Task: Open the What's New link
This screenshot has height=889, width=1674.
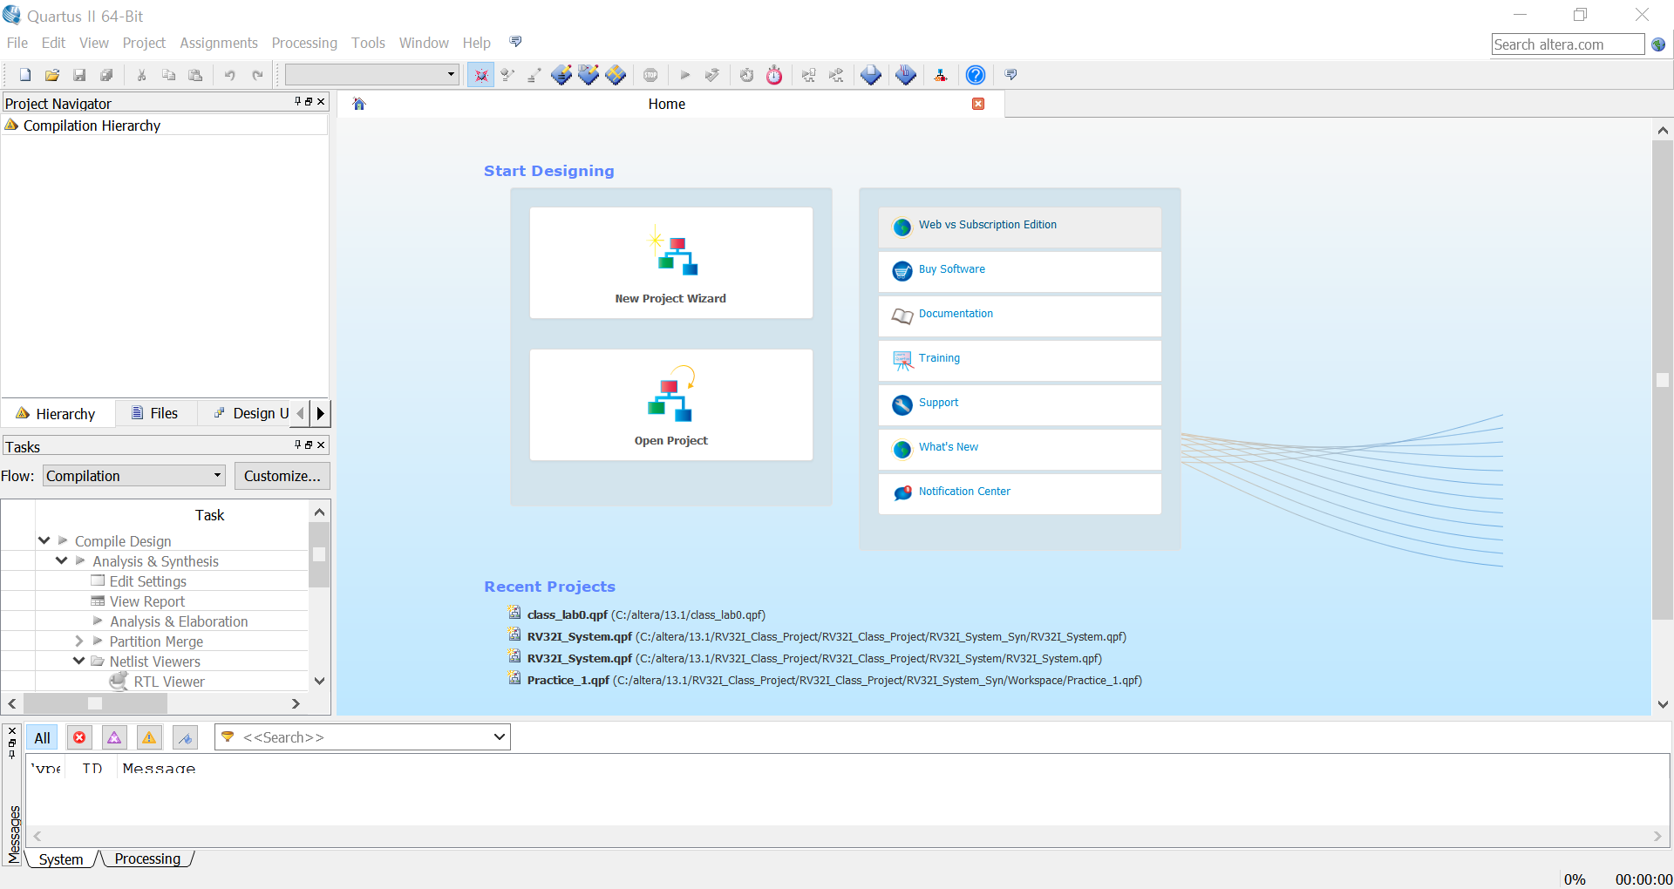Action: click(x=1019, y=449)
